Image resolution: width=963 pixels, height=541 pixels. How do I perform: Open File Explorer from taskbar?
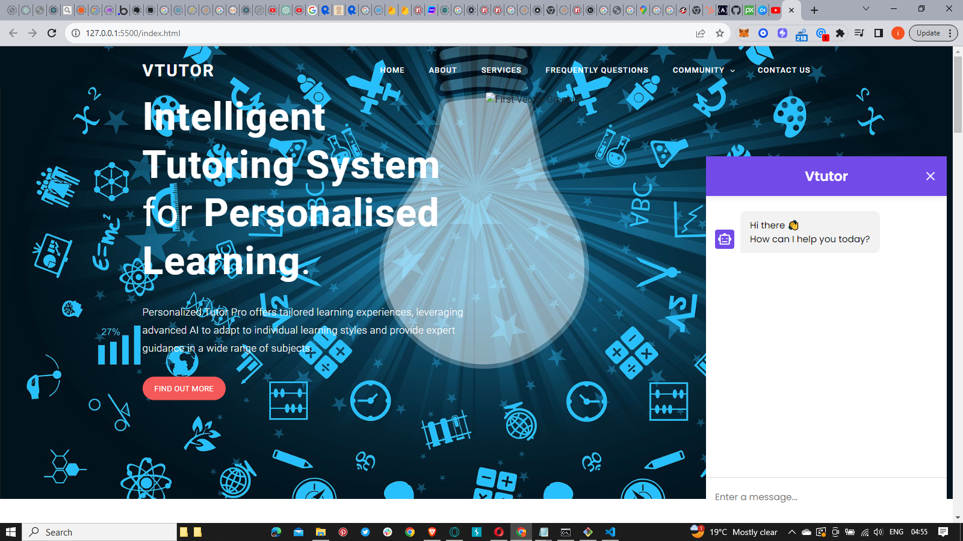click(x=321, y=532)
